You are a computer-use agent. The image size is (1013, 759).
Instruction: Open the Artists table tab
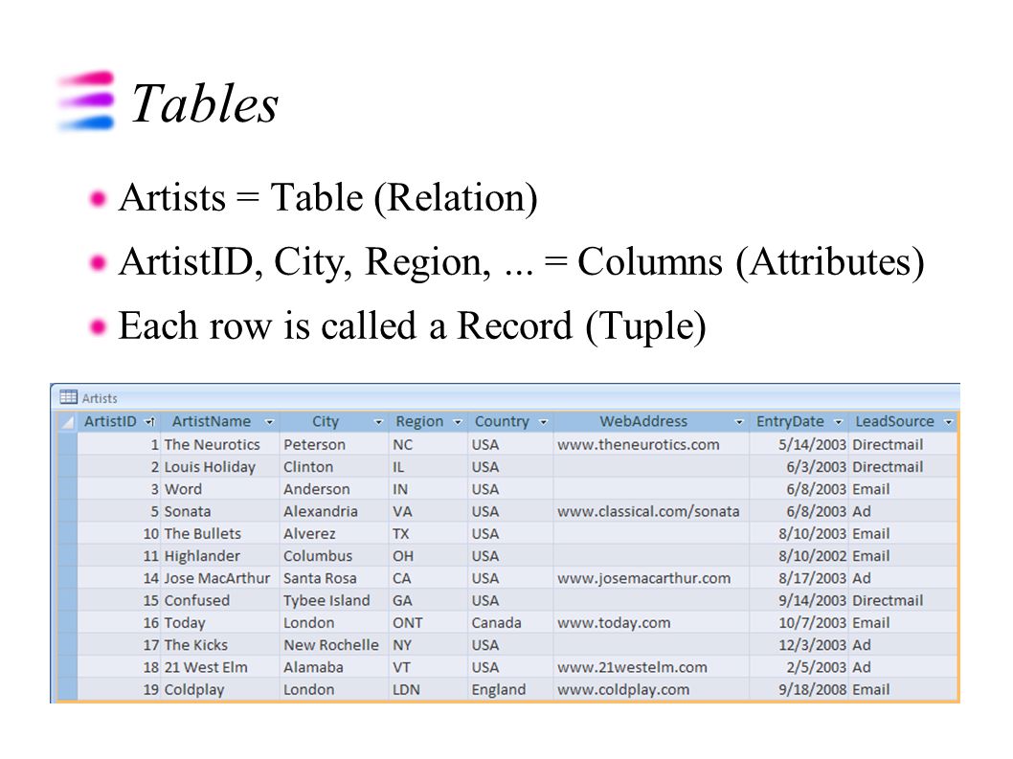coord(100,398)
